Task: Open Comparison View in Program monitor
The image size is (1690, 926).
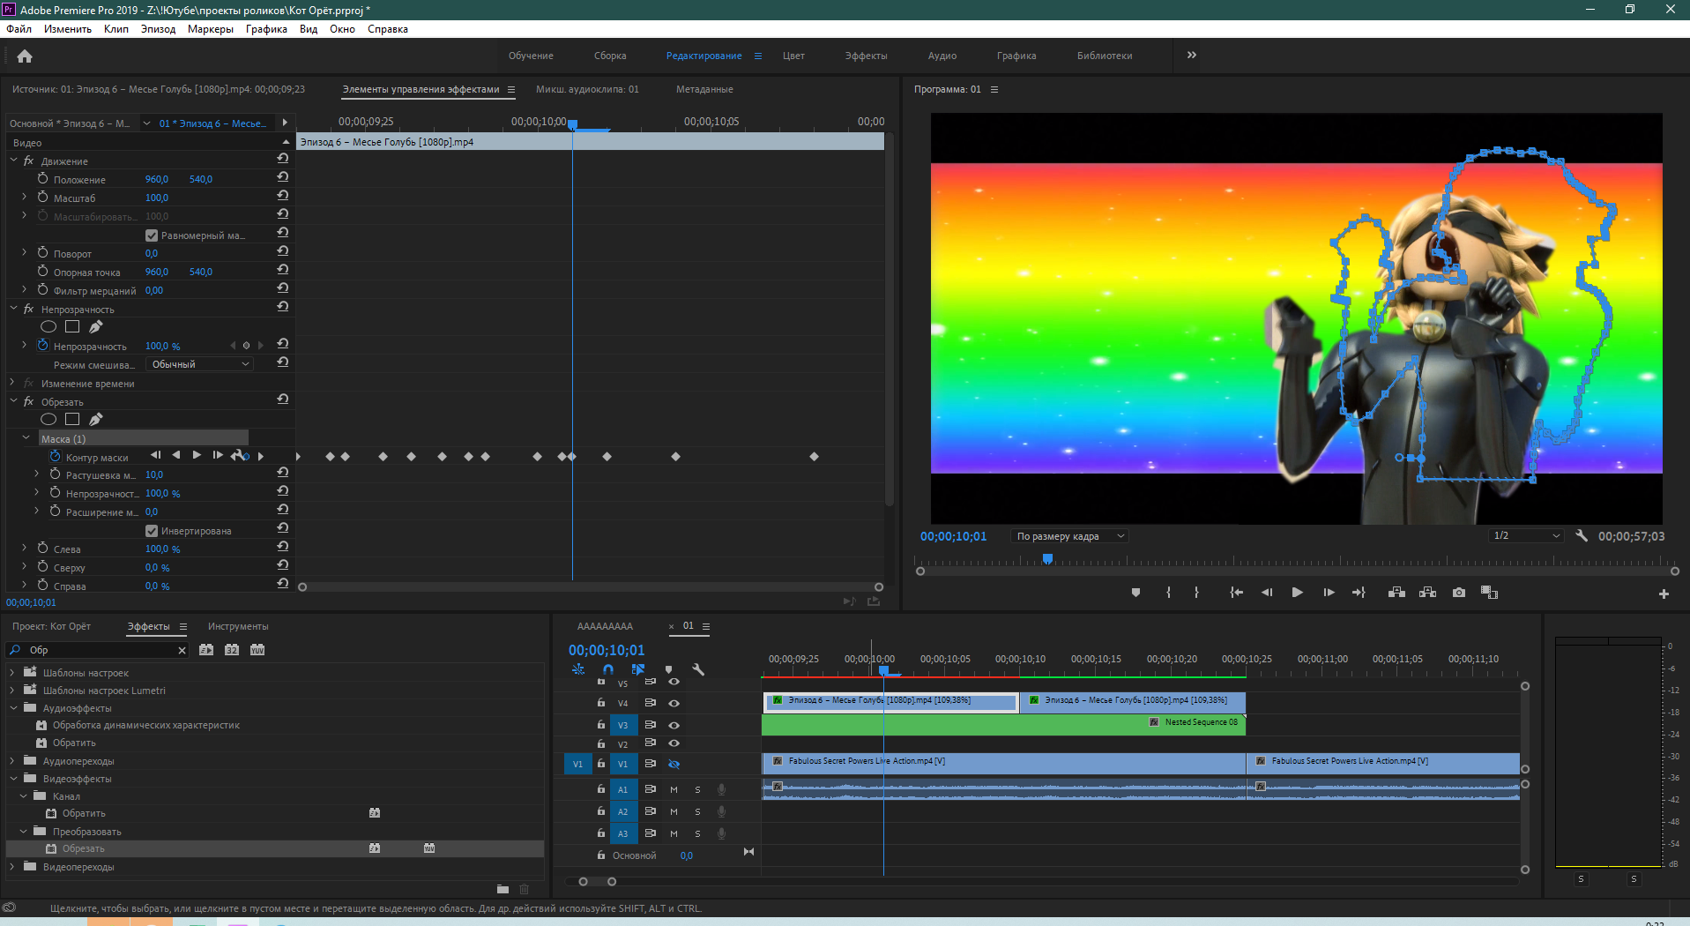Action: point(1489,593)
